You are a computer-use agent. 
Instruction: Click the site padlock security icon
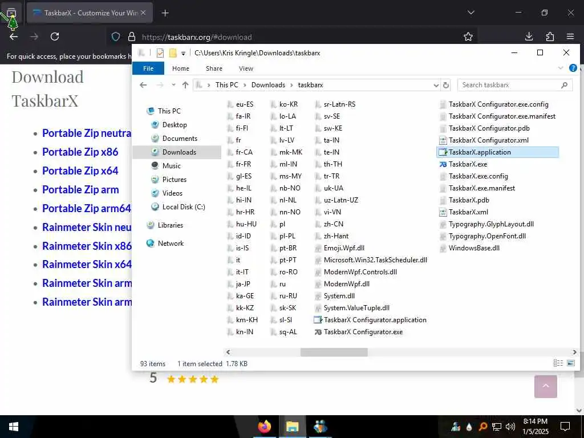click(x=132, y=36)
